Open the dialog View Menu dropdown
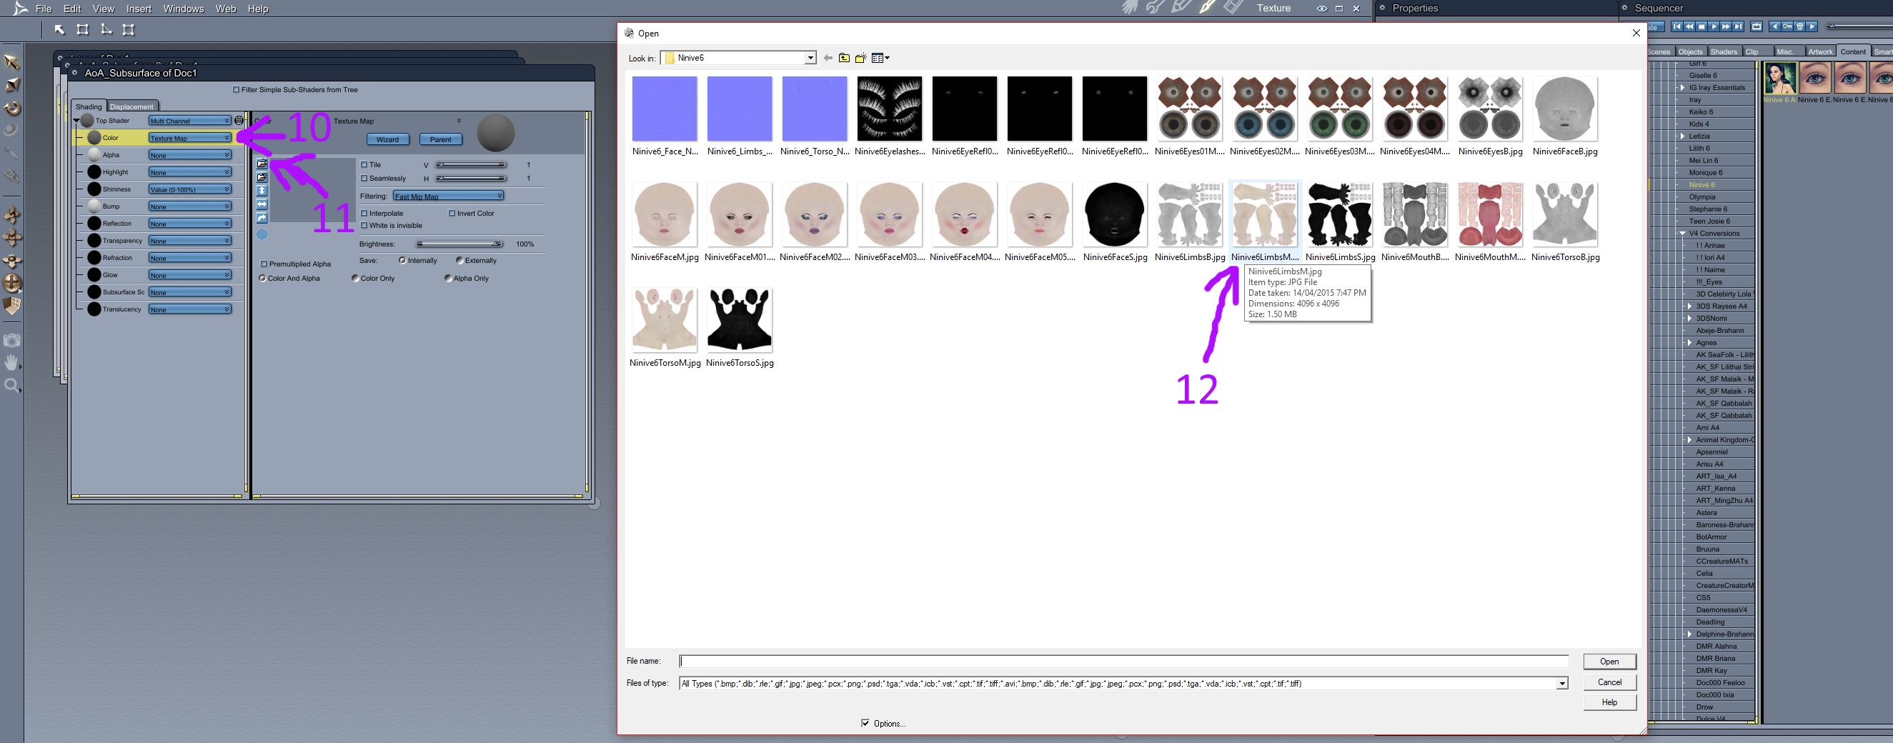1893x743 pixels. [x=880, y=58]
